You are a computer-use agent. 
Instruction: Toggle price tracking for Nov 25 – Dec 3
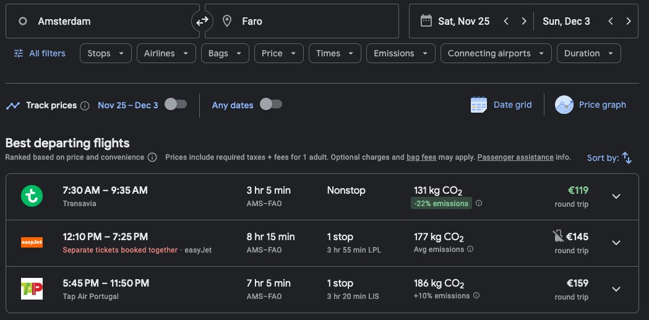pyautogui.click(x=176, y=105)
